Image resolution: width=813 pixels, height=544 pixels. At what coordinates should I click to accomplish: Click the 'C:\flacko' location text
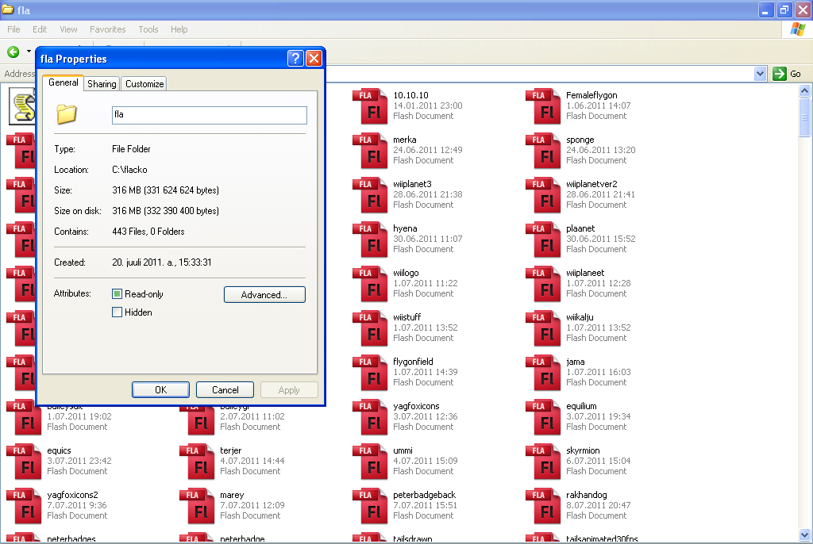[129, 170]
